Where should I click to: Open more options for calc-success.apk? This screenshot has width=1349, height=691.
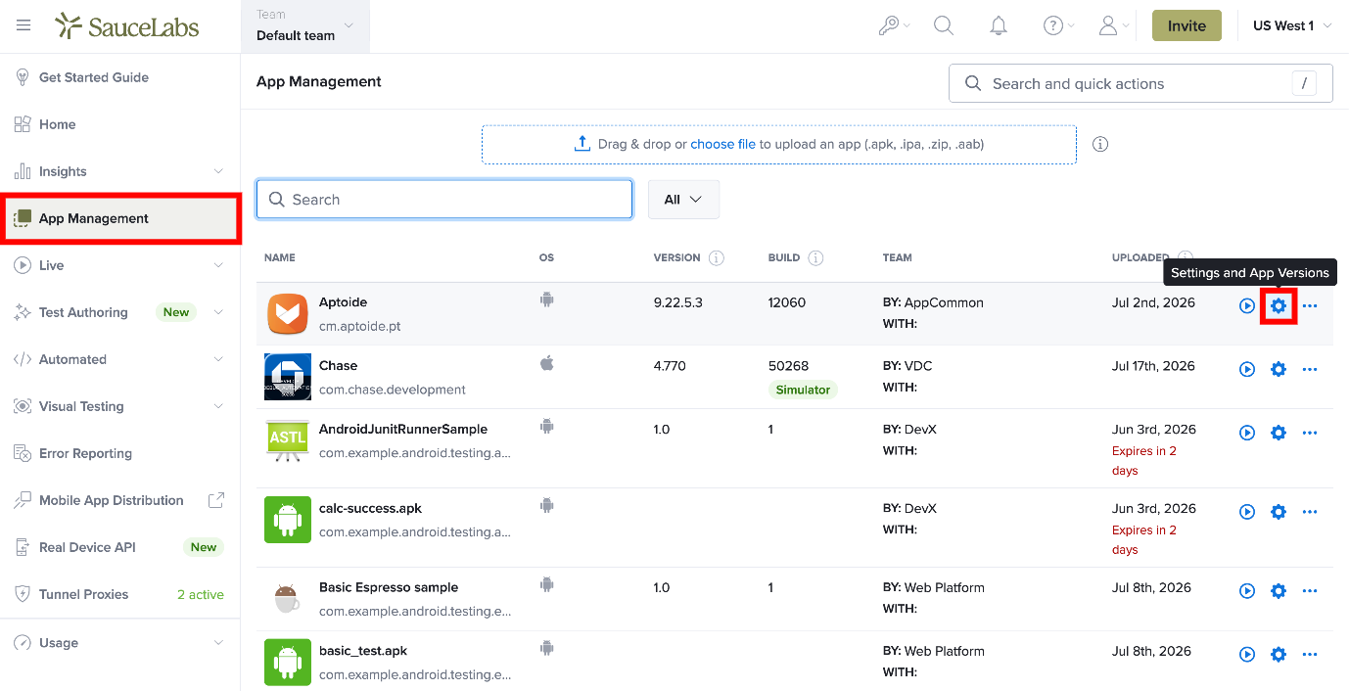point(1310,512)
